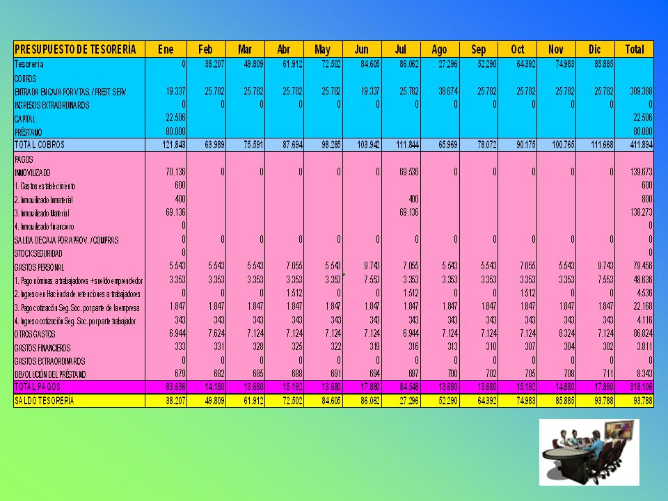
Task: Click the Total Cobros grand total 411.894
Action: click(641, 145)
